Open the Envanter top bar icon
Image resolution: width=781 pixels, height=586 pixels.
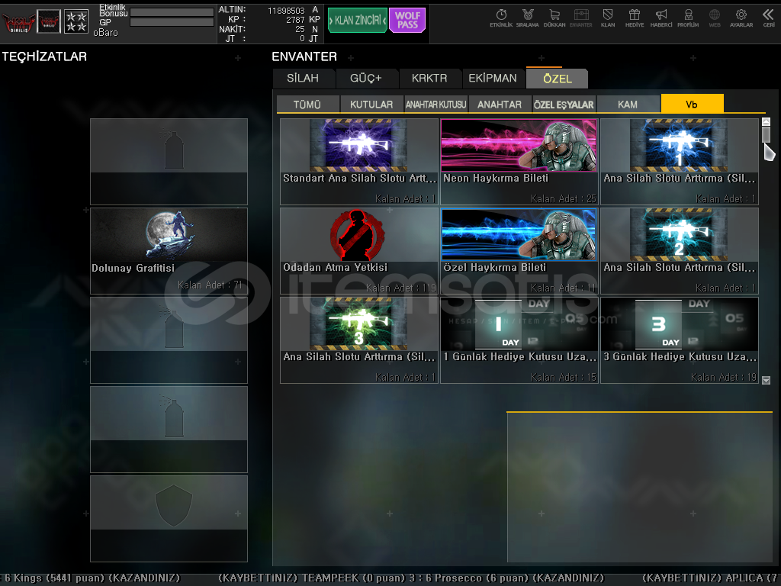580,18
